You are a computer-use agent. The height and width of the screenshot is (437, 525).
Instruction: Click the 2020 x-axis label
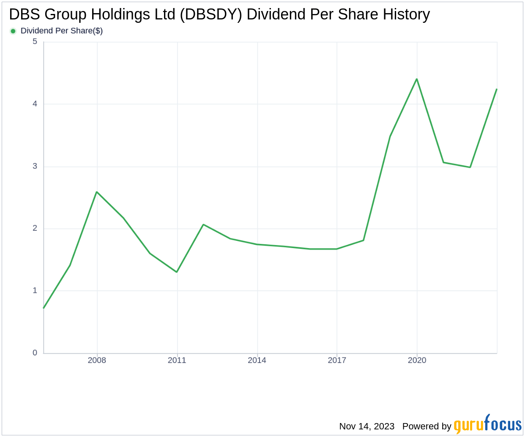(417, 360)
